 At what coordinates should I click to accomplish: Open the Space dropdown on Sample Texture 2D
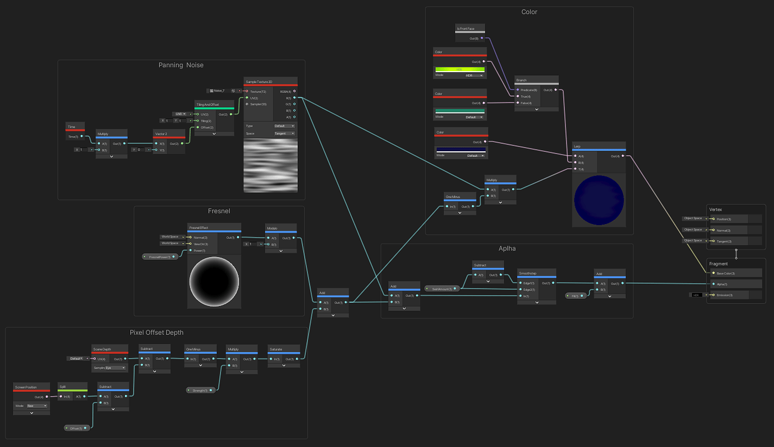pos(284,133)
